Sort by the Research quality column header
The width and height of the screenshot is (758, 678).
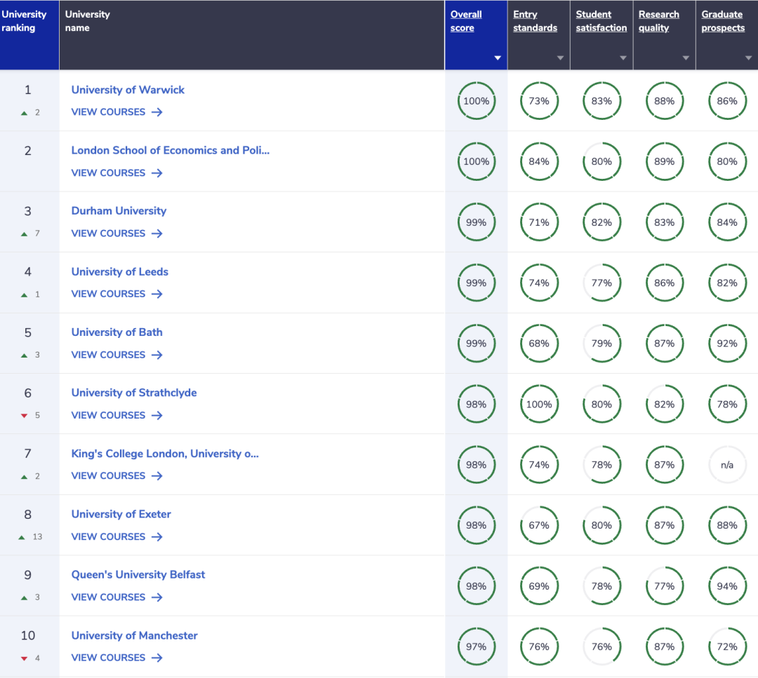point(658,21)
